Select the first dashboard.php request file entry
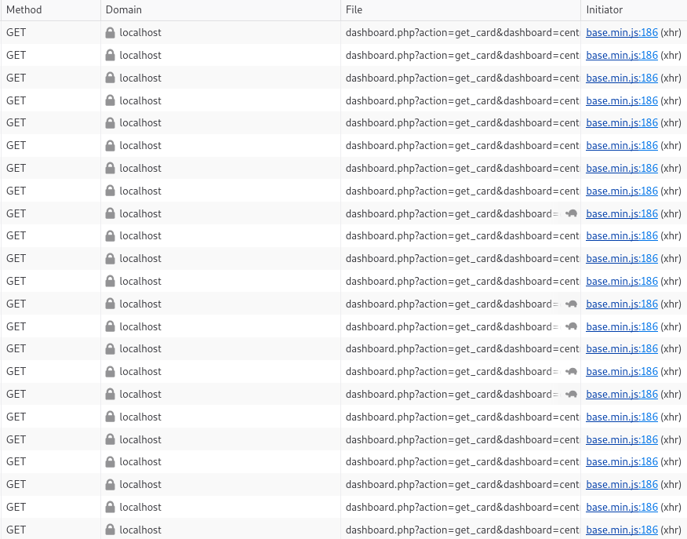This screenshot has height=539, width=687. pyautogui.click(x=462, y=33)
